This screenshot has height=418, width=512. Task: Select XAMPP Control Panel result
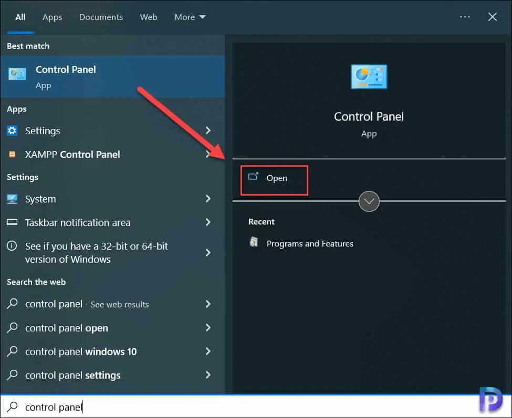[x=112, y=154]
